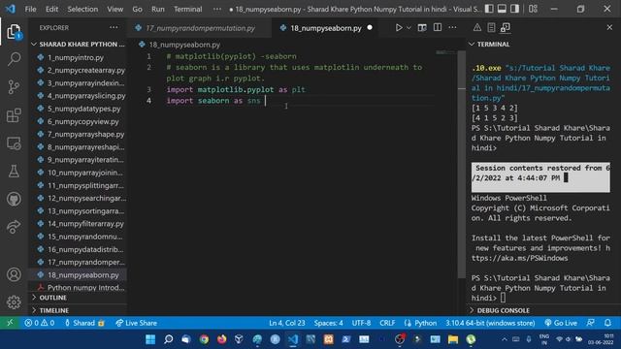Open the Run menu
Viewport: 621px width, 349px height.
[157, 9]
